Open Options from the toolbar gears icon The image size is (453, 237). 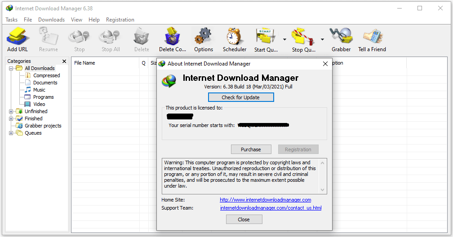pyautogui.click(x=203, y=36)
